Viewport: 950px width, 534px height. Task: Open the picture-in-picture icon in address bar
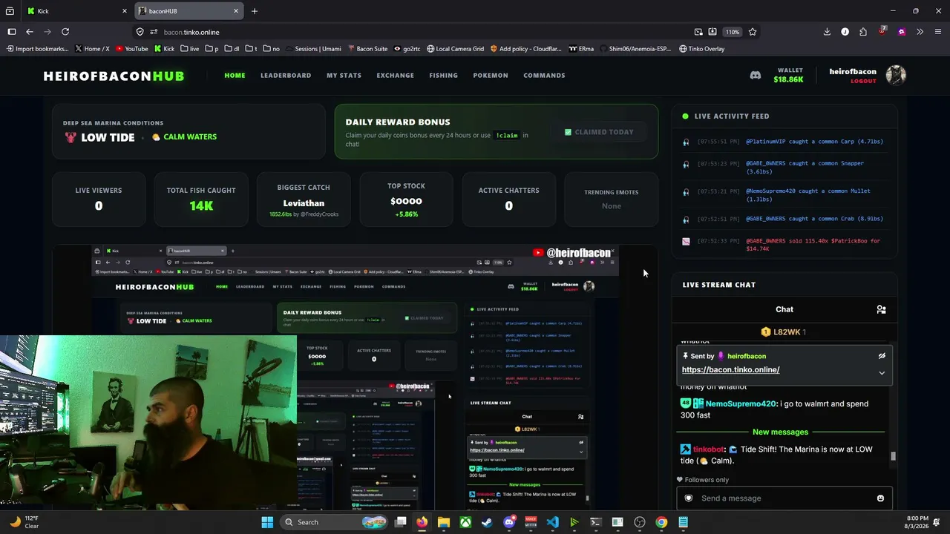[698, 32]
